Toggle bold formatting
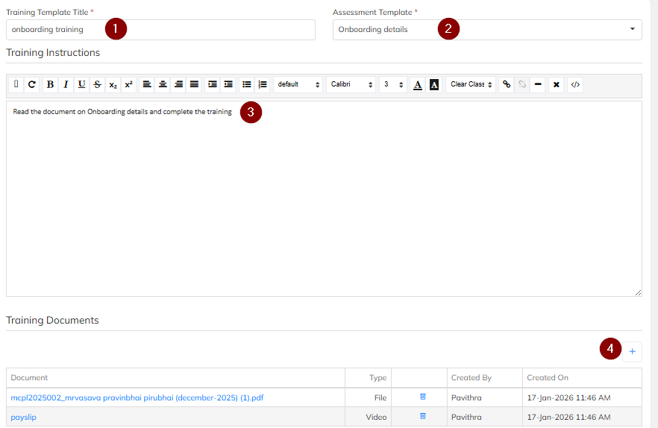Image resolution: width=658 pixels, height=428 pixels. 50,84
